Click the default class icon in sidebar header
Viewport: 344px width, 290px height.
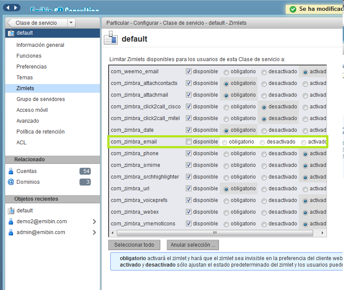tap(11, 33)
